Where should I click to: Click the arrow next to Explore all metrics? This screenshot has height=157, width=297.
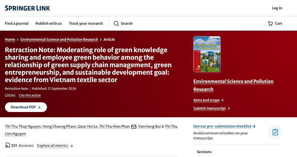tap(71, 146)
